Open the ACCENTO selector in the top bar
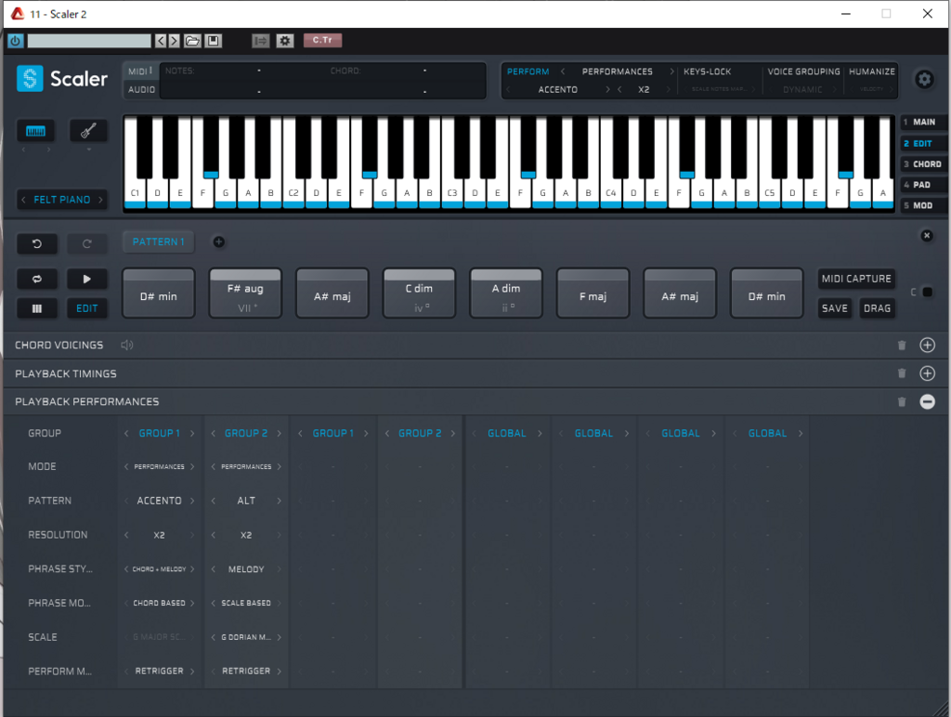The width and height of the screenshot is (951, 717). point(558,90)
